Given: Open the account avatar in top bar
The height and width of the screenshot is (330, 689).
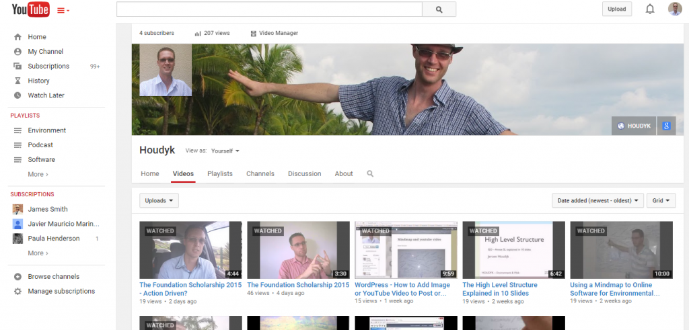Looking at the screenshot, I should [x=674, y=9].
